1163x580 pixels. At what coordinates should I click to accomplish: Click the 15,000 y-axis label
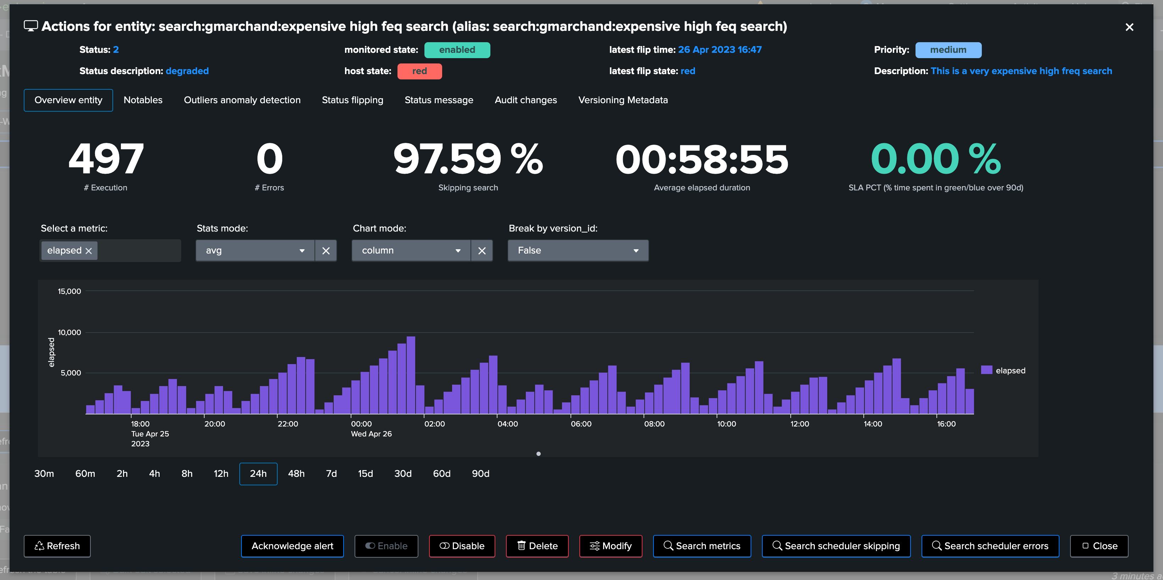click(69, 291)
